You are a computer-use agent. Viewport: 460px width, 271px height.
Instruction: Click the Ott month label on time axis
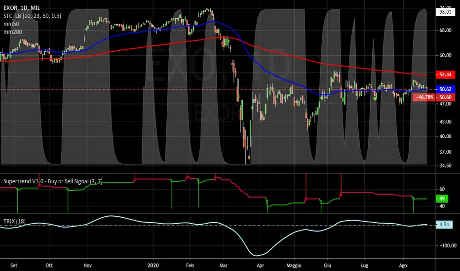pyautogui.click(x=49, y=266)
